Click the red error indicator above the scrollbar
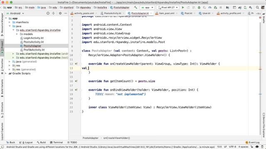Viewport: 266px width, 149px height. [260, 17]
